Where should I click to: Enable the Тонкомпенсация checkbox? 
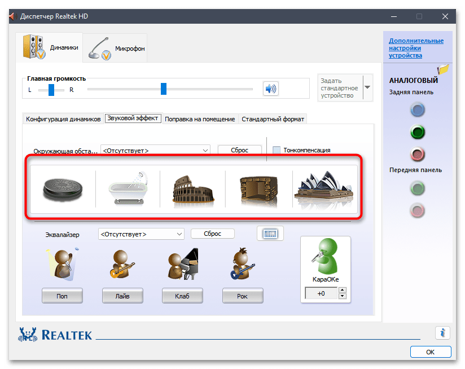(277, 150)
